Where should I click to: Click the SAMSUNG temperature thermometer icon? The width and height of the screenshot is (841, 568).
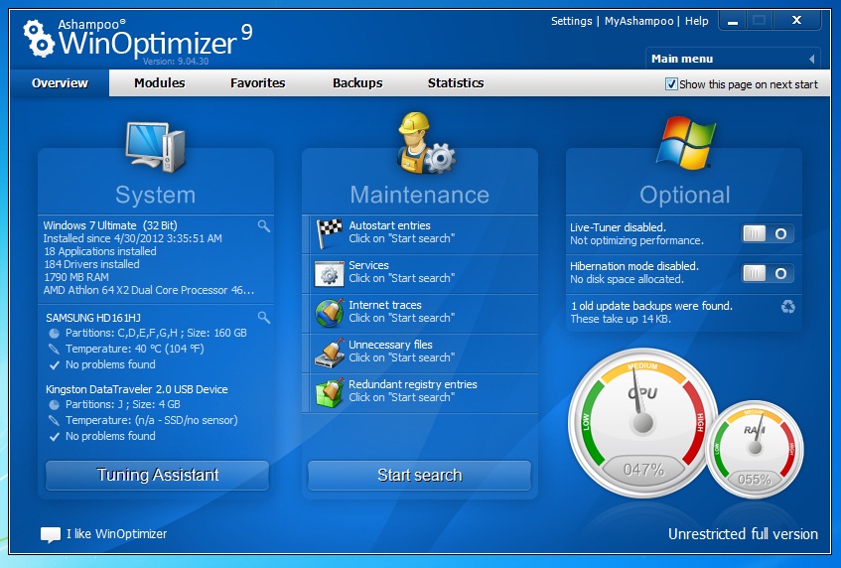(54, 349)
